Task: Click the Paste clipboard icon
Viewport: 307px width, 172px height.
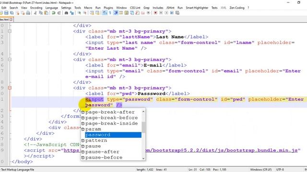Action: [46, 13]
